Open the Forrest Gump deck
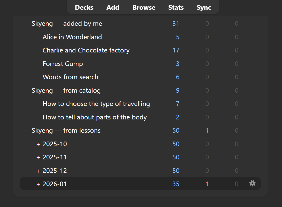The image size is (282, 207). coord(63,64)
